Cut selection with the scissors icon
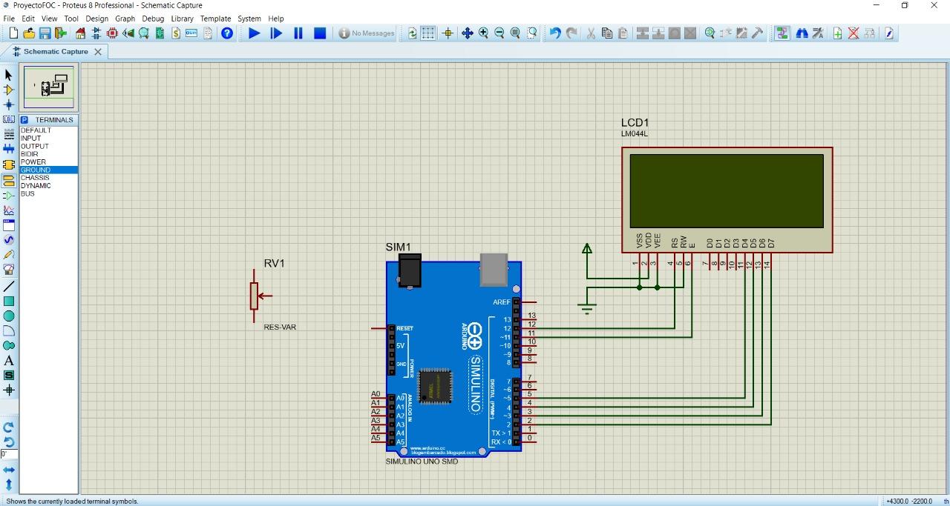950x506 pixels. click(591, 33)
